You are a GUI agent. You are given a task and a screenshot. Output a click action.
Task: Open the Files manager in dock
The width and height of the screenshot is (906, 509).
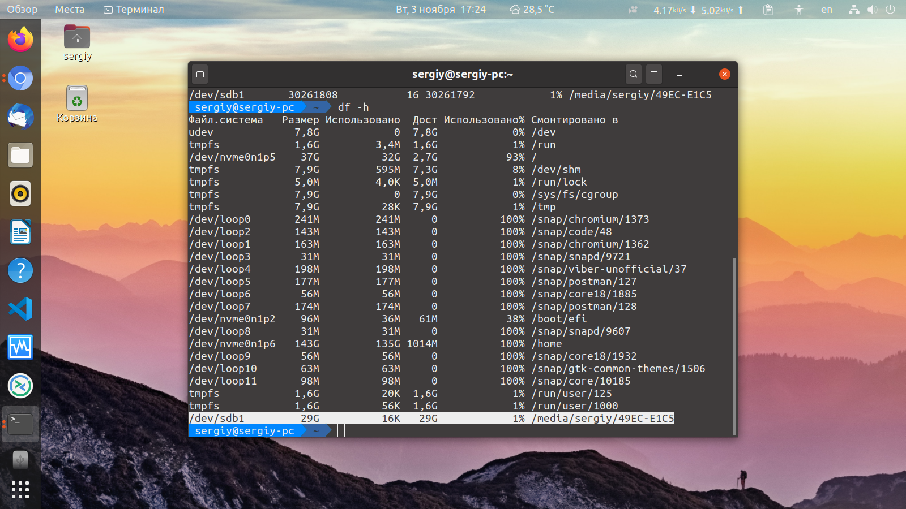(20, 155)
